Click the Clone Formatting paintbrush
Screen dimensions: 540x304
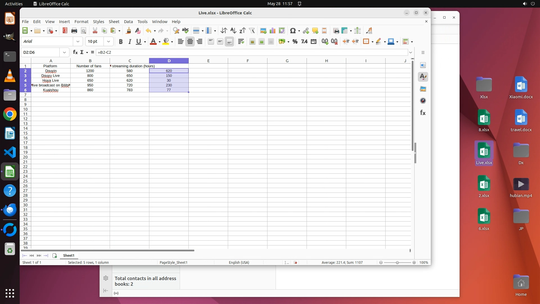129,31
